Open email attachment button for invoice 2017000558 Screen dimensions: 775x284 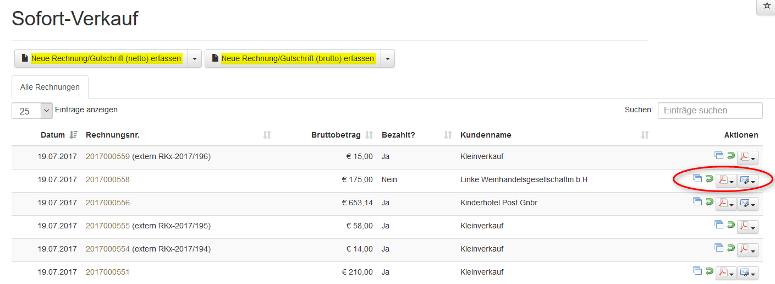pos(747,181)
